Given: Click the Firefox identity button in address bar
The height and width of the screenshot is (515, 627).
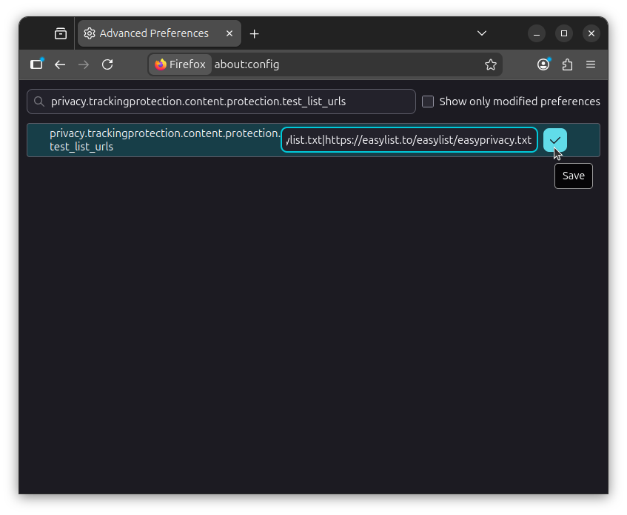Looking at the screenshot, I should (x=180, y=64).
